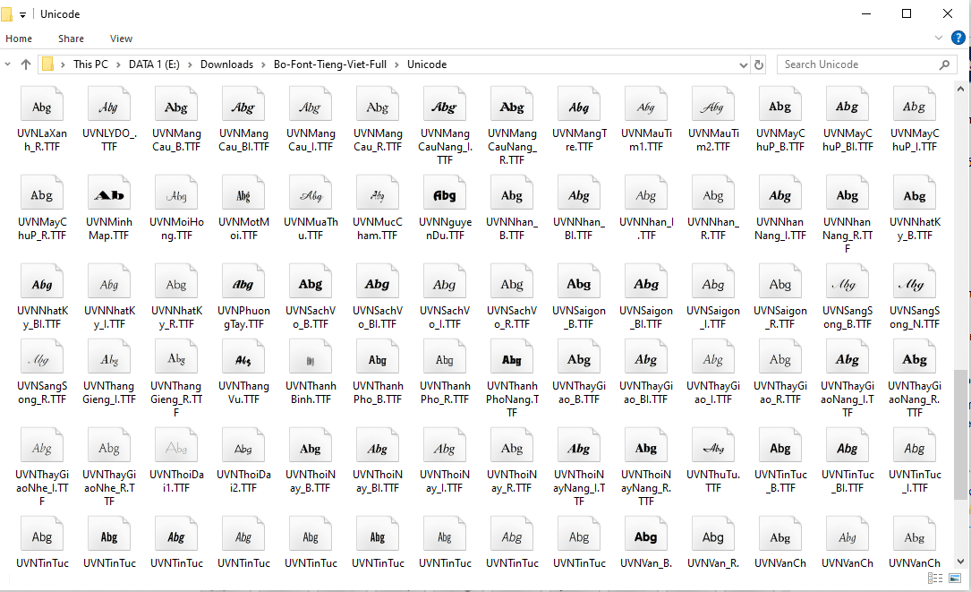Image resolution: width=971 pixels, height=592 pixels.
Task: Select the UVNLYDO_.TTF file icon
Action: tap(108, 107)
